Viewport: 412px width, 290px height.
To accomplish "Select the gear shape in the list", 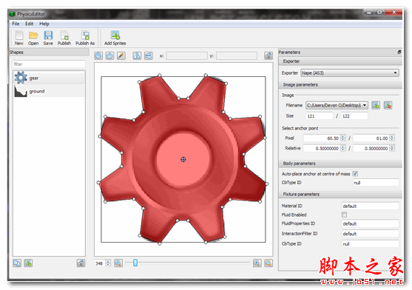I will pyautogui.click(x=49, y=78).
